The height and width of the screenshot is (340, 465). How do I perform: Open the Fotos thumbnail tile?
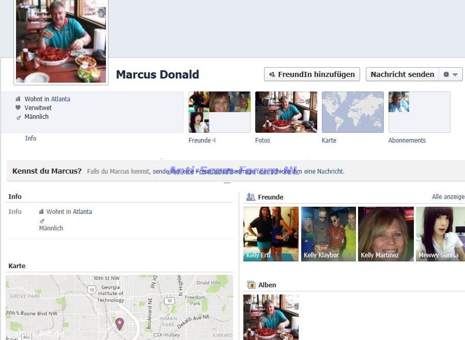click(x=286, y=112)
